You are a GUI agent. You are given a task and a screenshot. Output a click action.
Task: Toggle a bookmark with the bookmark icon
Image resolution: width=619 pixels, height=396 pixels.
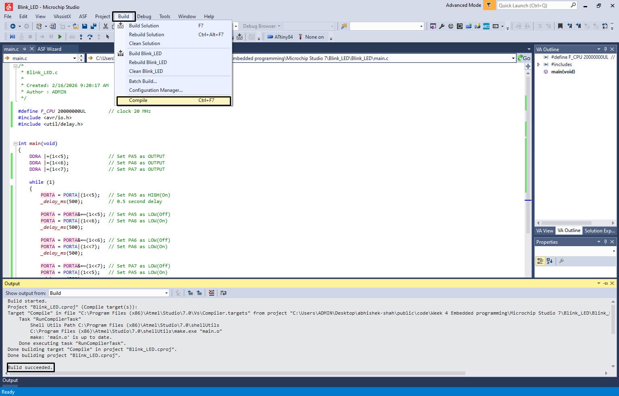click(x=560, y=26)
